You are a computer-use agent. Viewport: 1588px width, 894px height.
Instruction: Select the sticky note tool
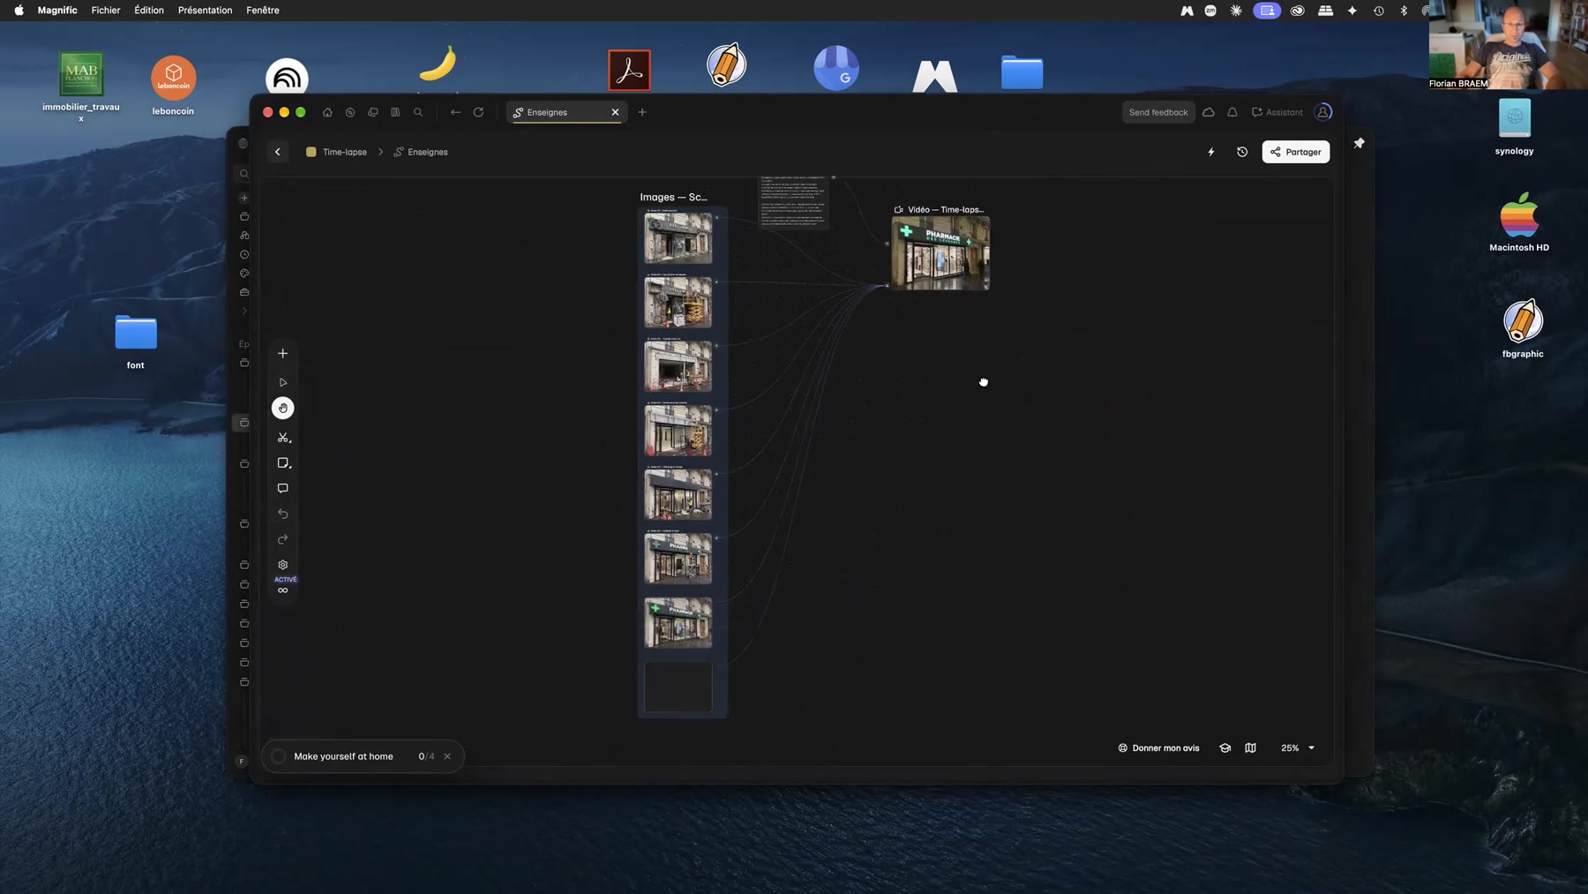[x=283, y=463]
